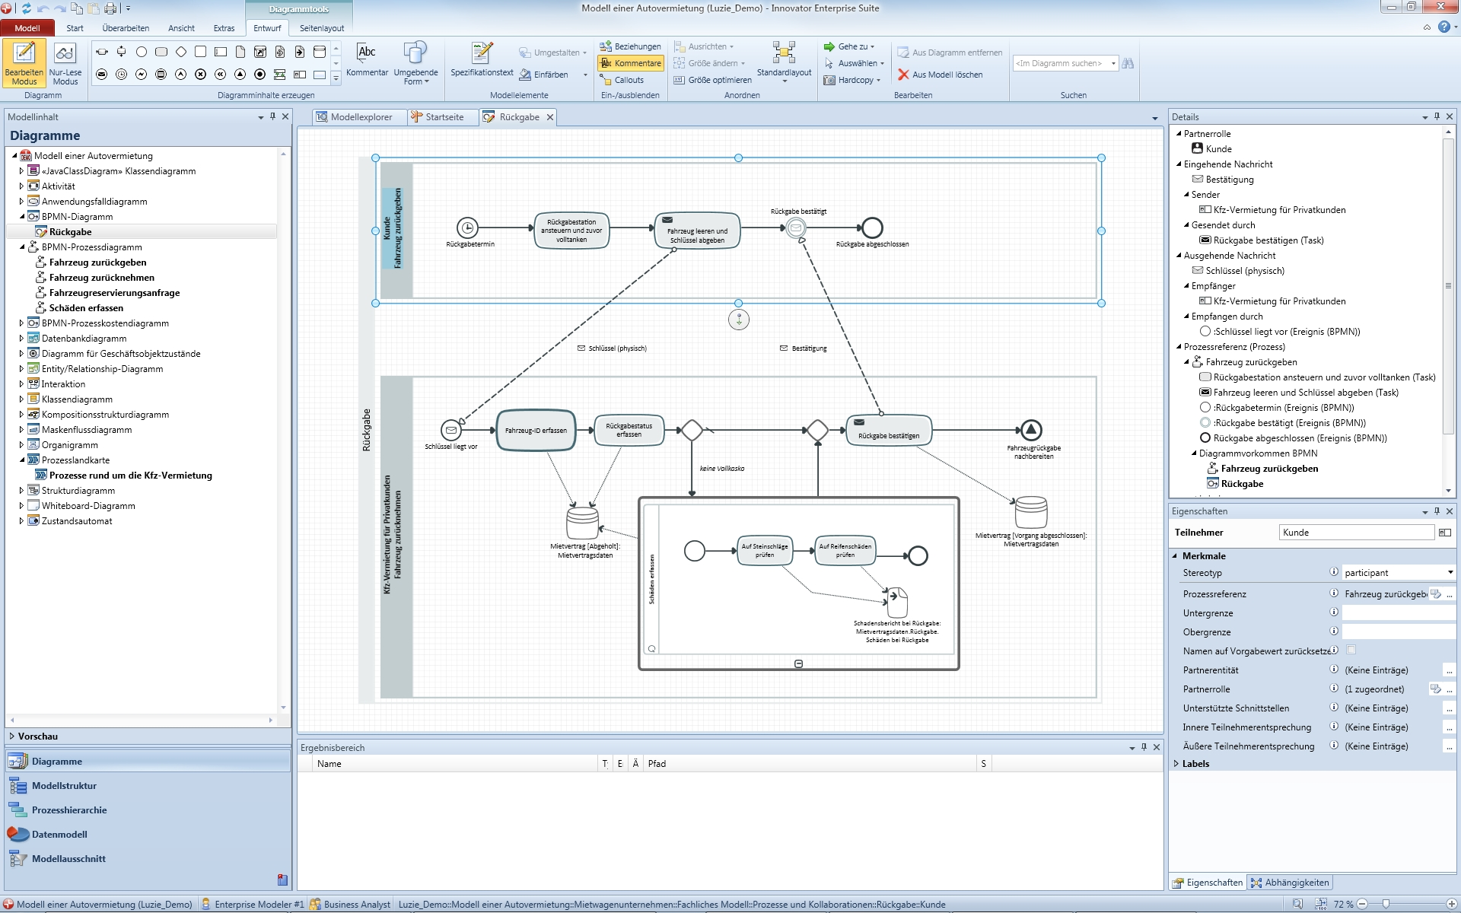The image size is (1461, 913).
Task: Click Hardcopy button
Action: (851, 80)
